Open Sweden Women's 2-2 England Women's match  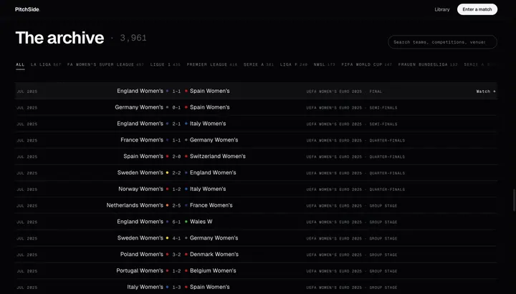(x=256, y=173)
